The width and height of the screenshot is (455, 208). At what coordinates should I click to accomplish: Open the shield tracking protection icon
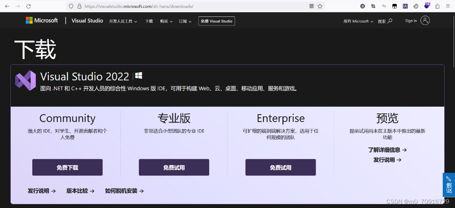click(x=71, y=6)
